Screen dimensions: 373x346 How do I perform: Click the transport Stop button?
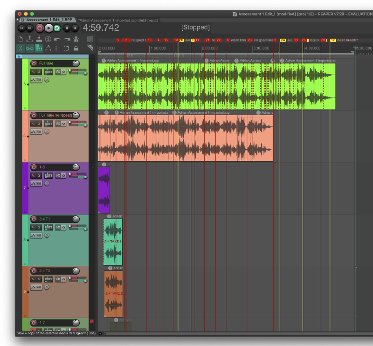(x=67, y=28)
